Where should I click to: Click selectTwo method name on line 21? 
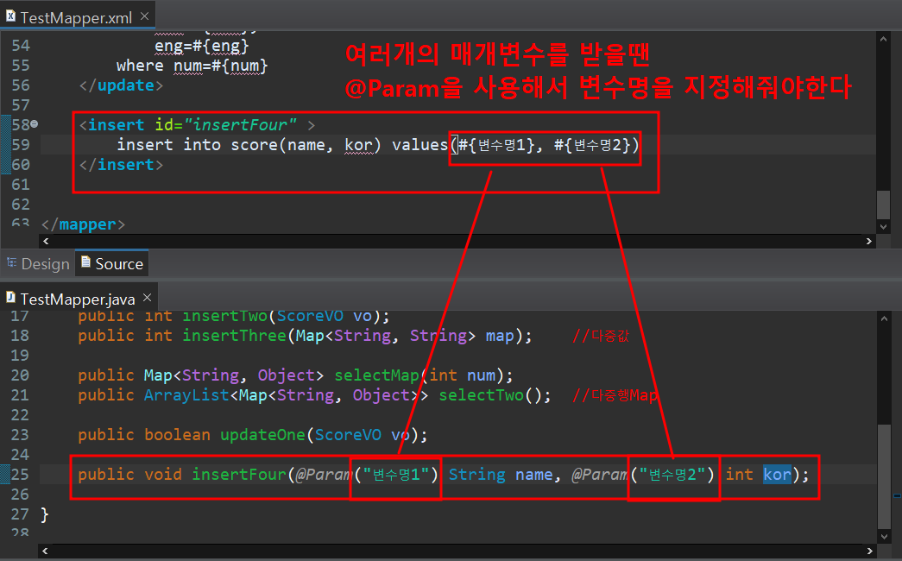click(481, 395)
